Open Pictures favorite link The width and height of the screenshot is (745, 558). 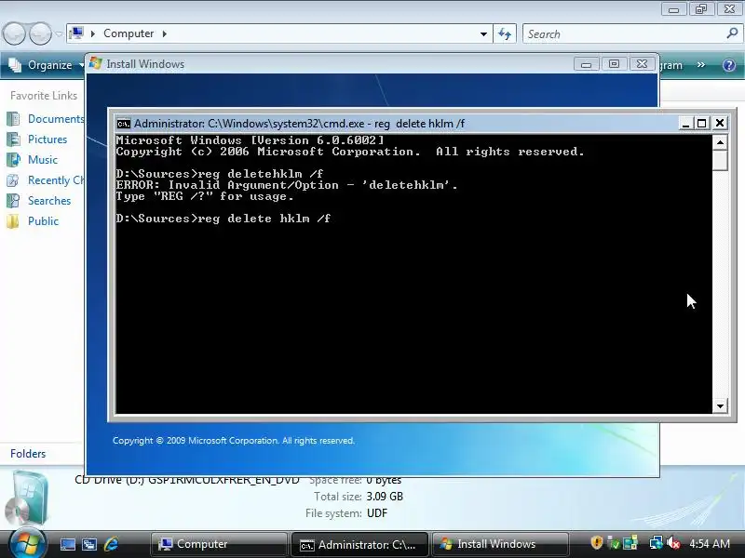[47, 139]
